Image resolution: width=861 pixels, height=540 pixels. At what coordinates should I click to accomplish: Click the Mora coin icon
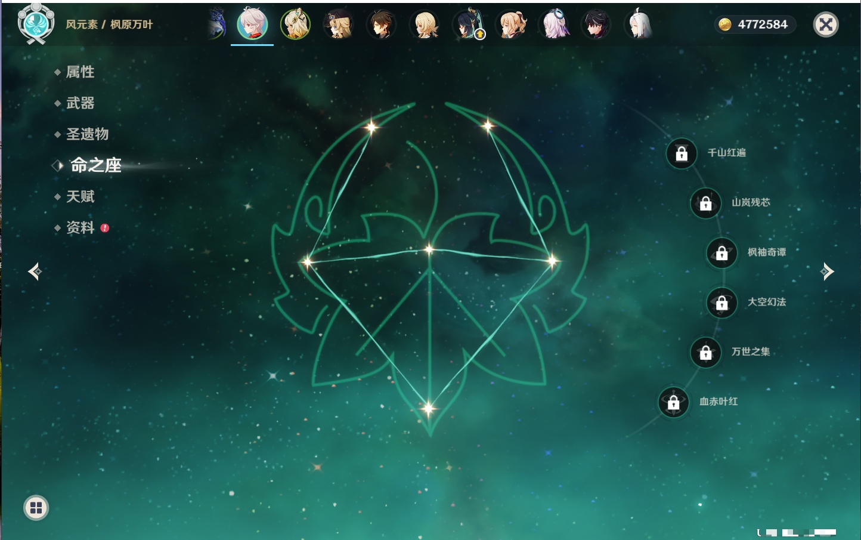point(724,24)
